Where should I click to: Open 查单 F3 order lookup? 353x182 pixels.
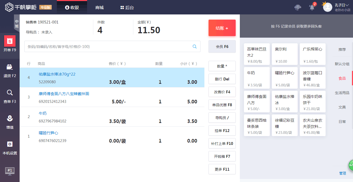coord(10,95)
